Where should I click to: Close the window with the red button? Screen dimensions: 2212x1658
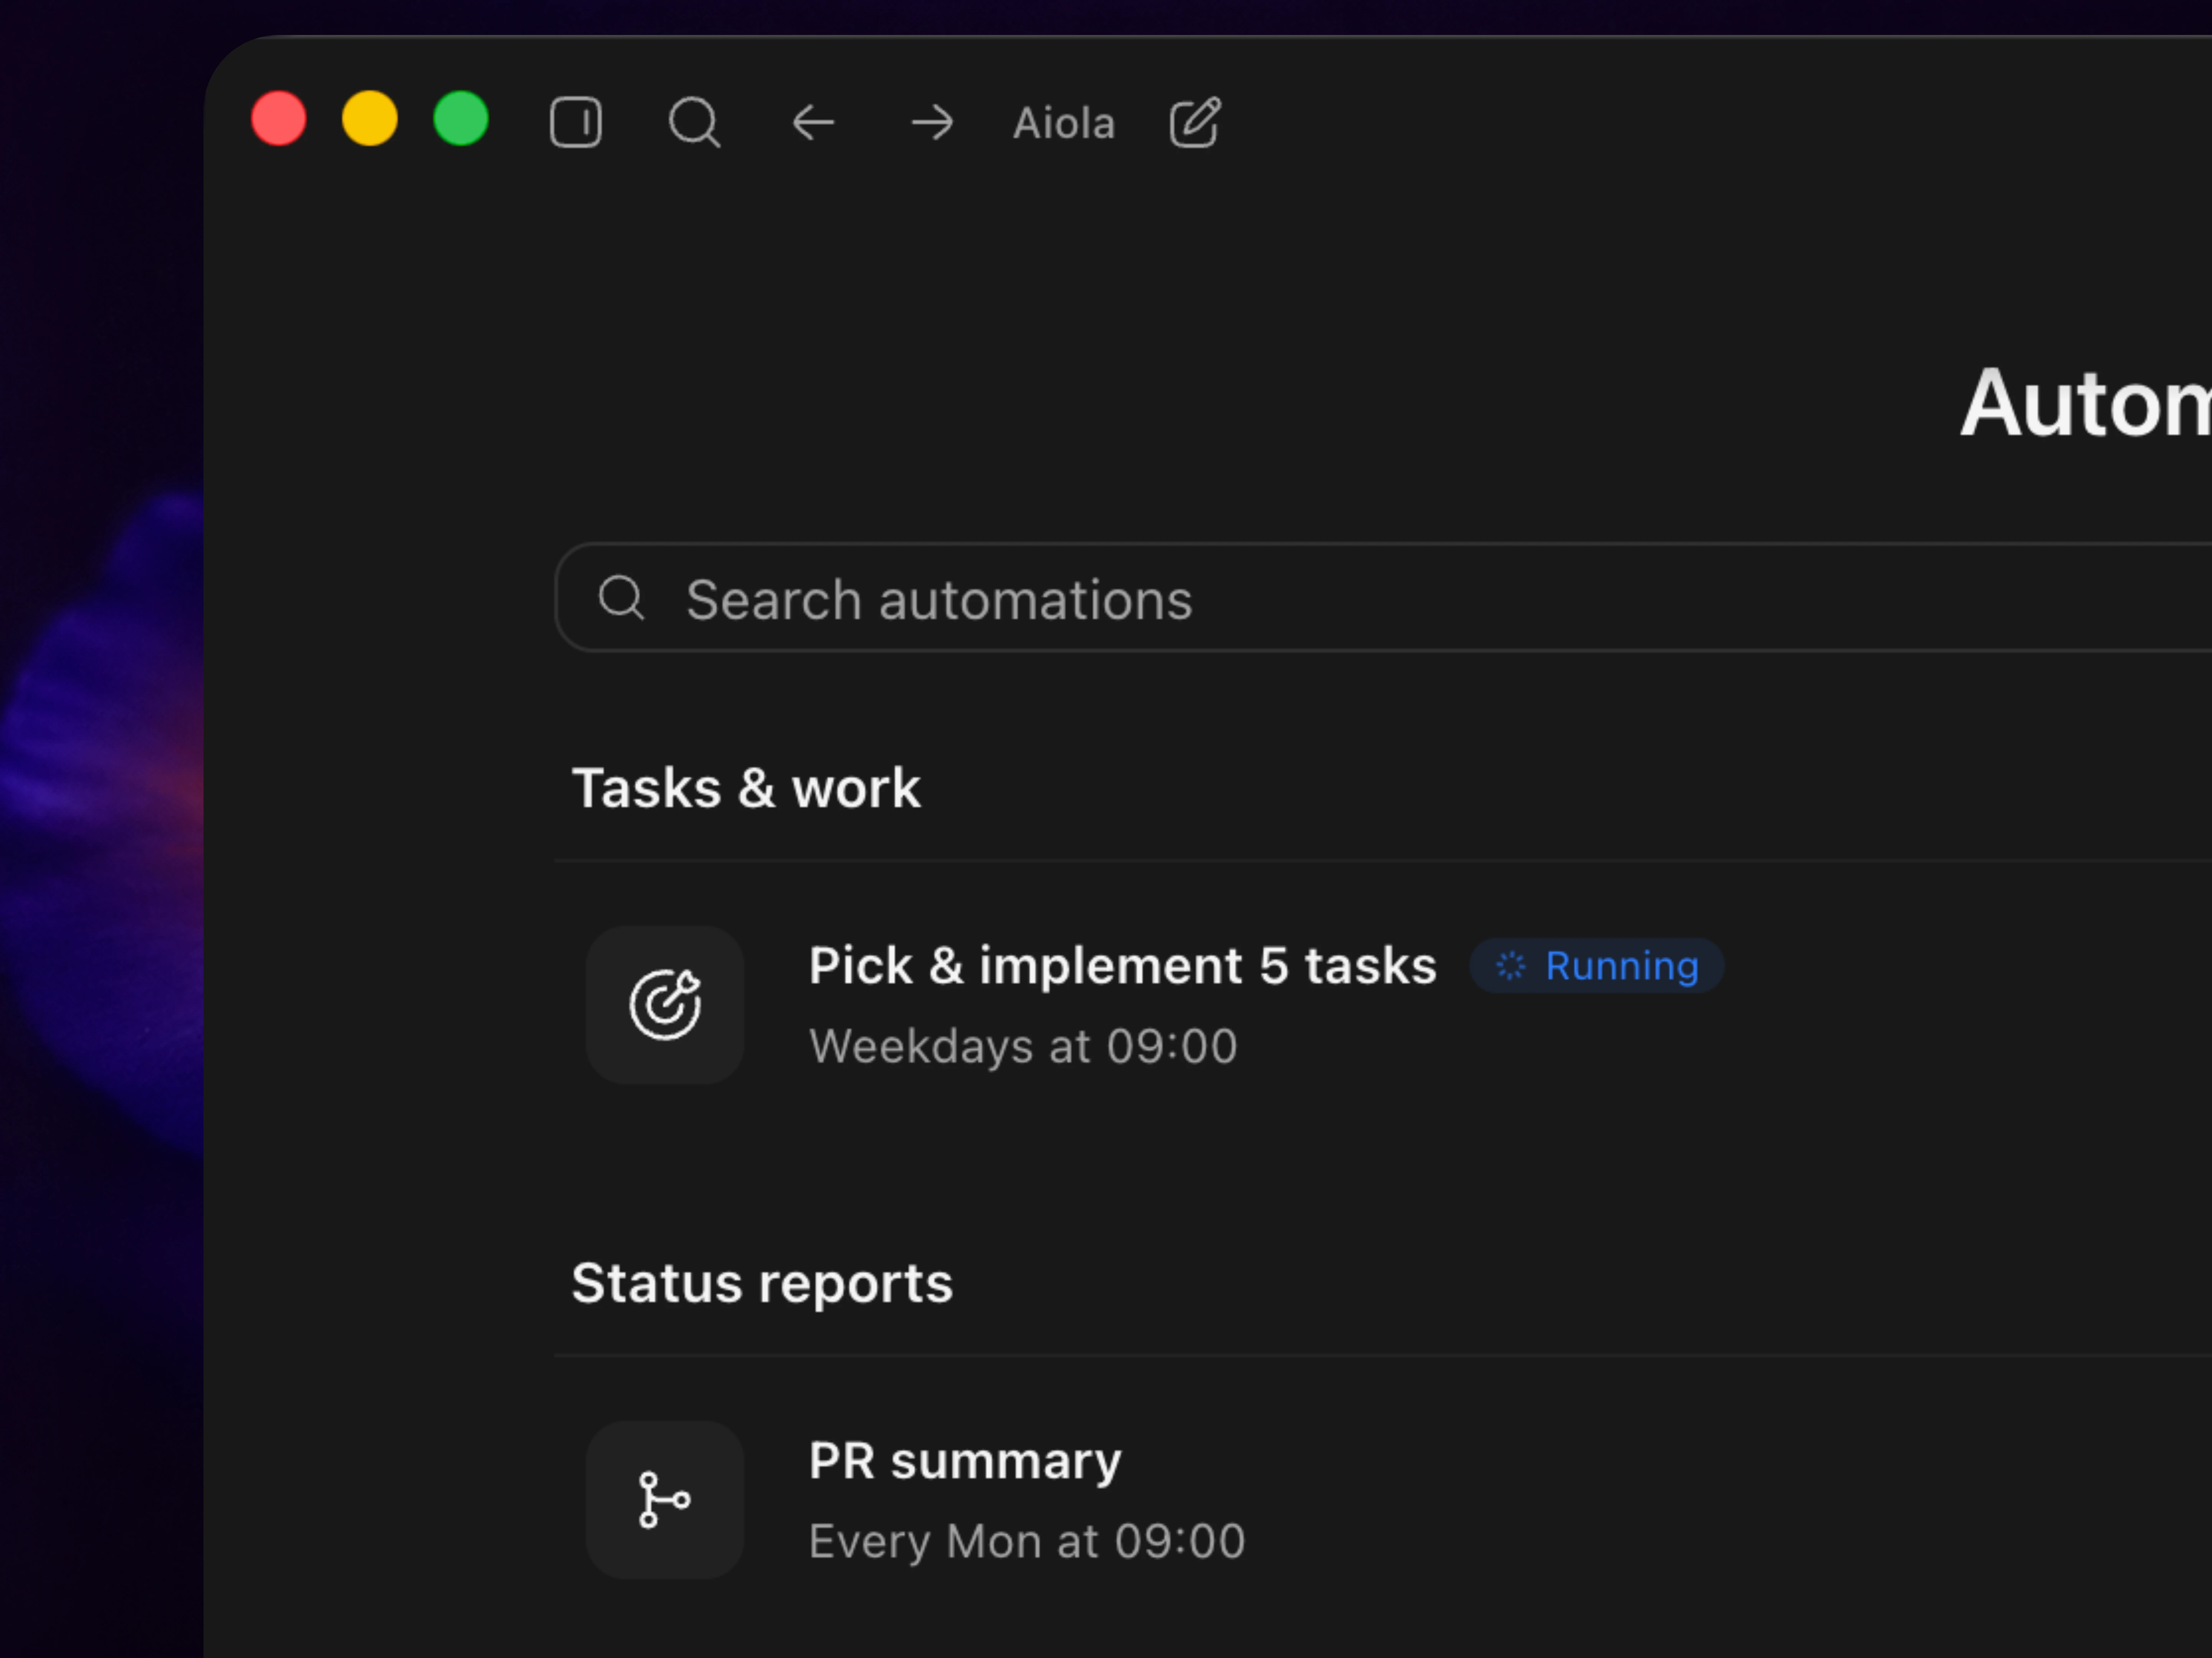[279, 118]
